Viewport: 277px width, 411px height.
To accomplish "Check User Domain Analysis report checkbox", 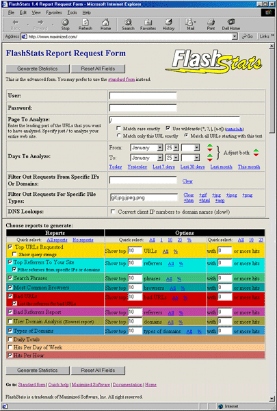I will click(10, 321).
